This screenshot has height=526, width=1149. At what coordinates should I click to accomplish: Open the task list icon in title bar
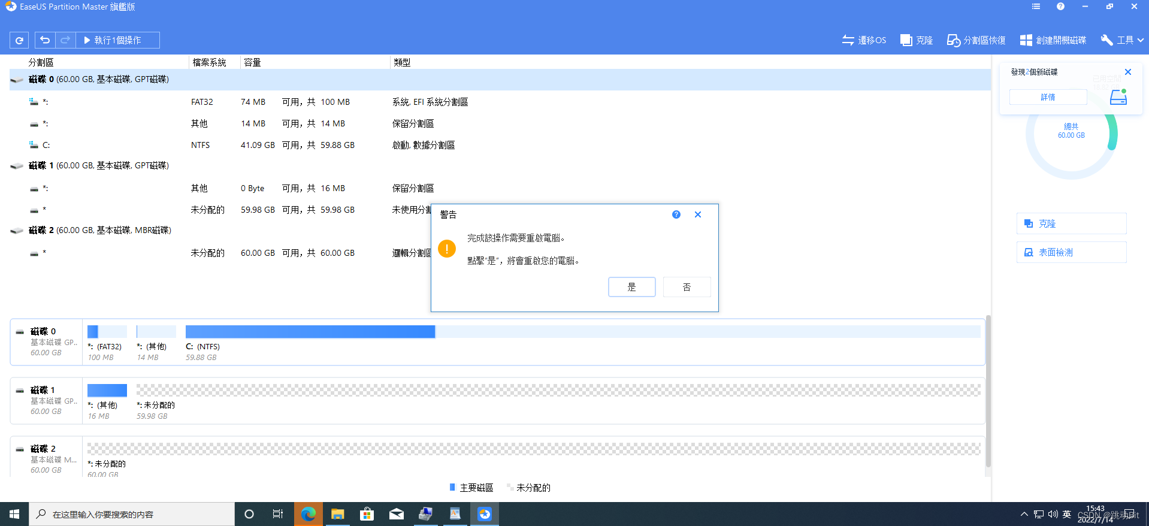coord(1036,7)
